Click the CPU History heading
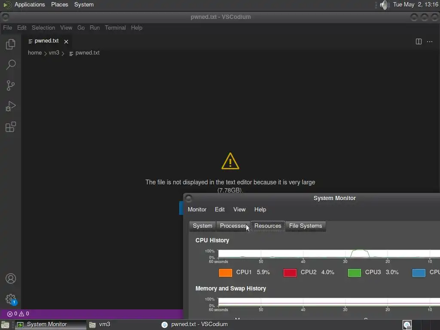 (x=212, y=241)
